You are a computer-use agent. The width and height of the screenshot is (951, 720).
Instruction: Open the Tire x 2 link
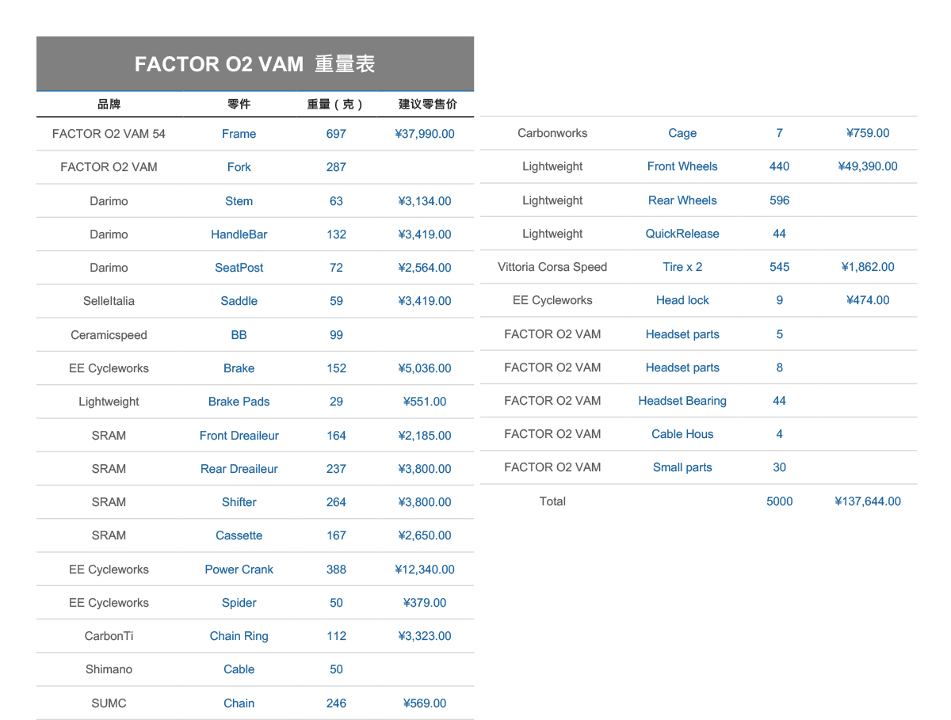click(x=682, y=267)
